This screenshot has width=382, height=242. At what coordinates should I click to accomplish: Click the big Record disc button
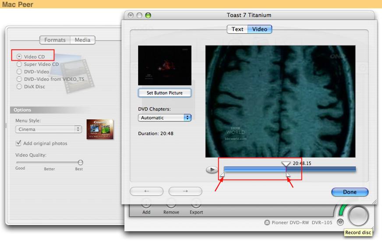click(358, 215)
